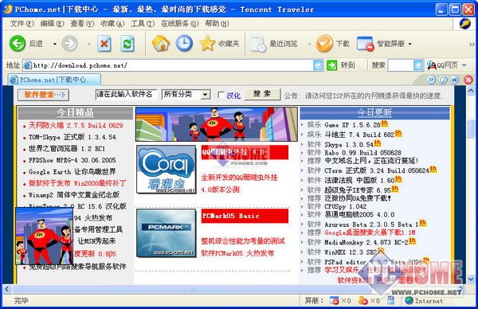Go to the Home page icon

(x=161, y=44)
